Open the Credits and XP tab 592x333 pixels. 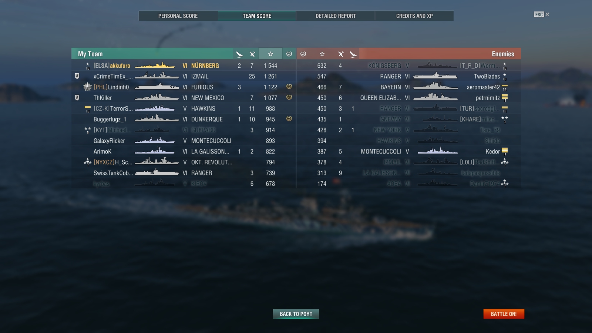point(414,16)
